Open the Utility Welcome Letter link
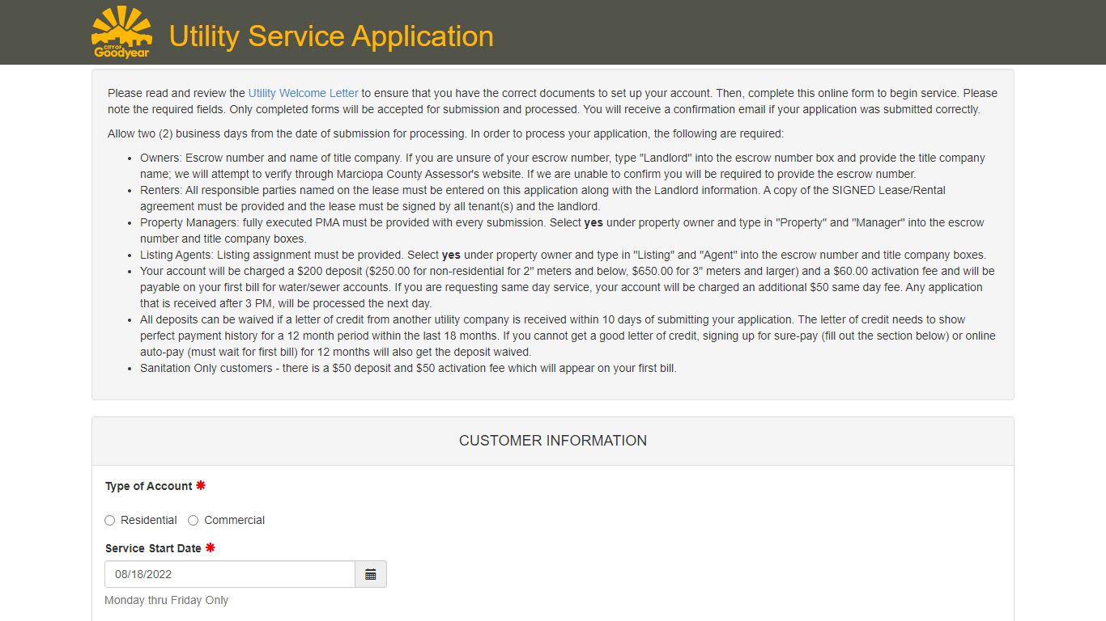 coord(303,93)
